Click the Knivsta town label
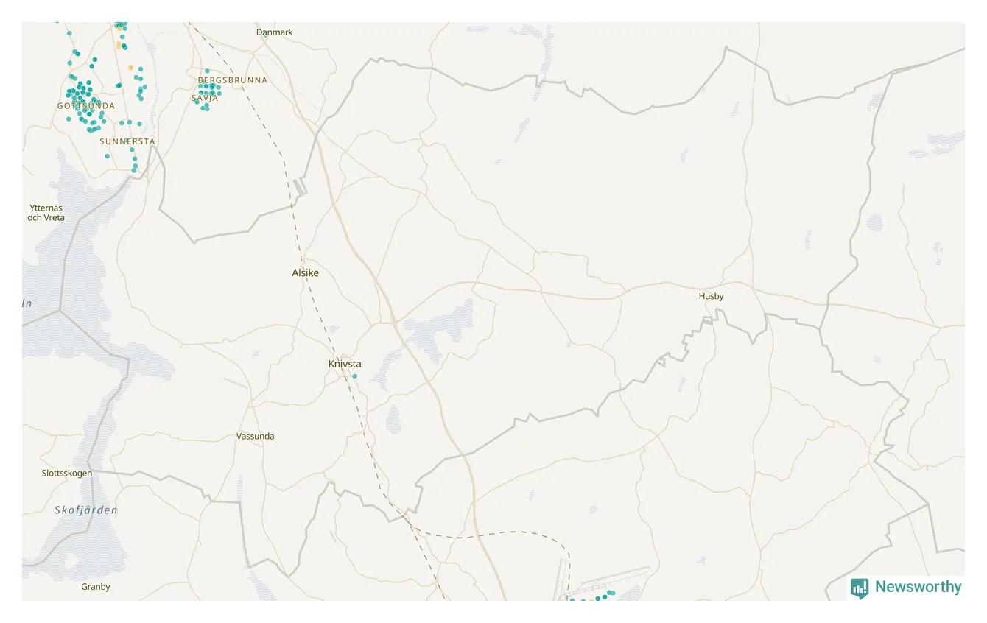 click(345, 364)
